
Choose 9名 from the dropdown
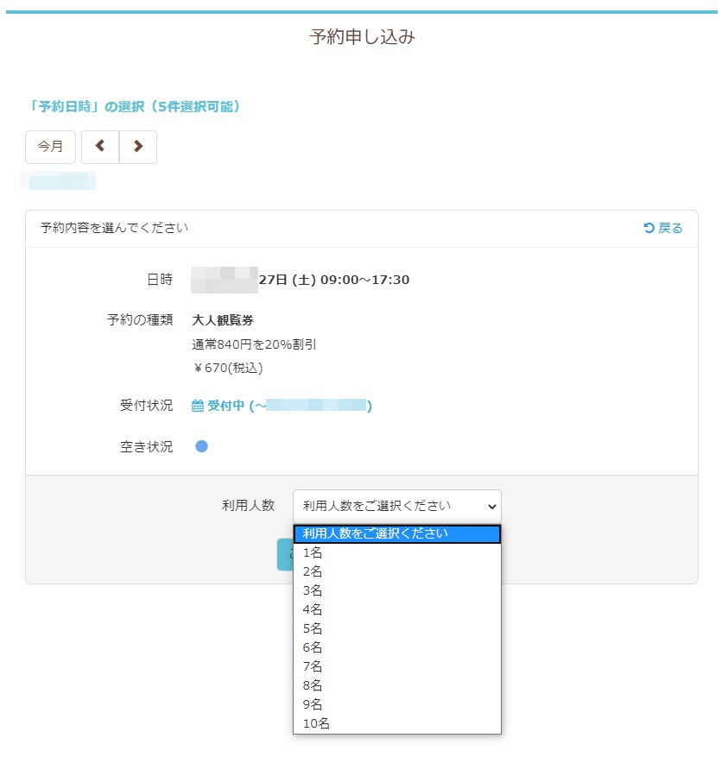tap(313, 705)
